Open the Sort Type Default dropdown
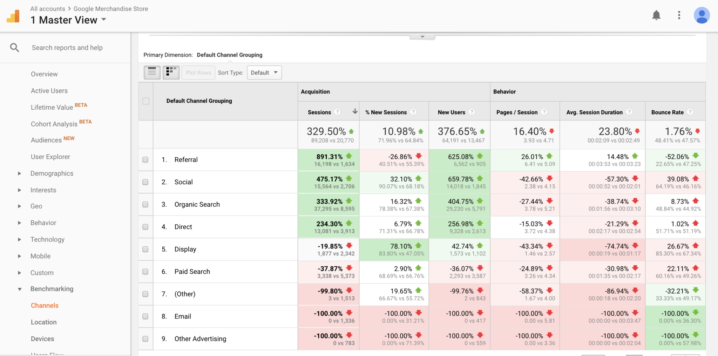 point(264,73)
